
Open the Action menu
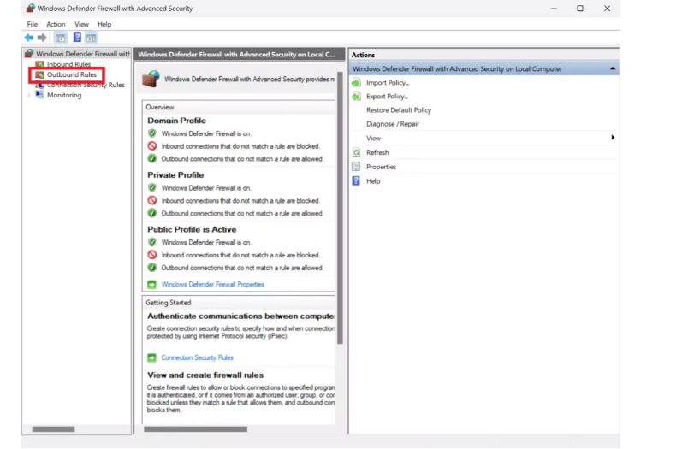pyautogui.click(x=56, y=24)
